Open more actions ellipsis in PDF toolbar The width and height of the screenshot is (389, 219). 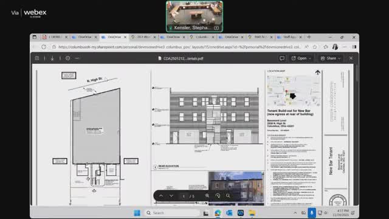(77, 58)
